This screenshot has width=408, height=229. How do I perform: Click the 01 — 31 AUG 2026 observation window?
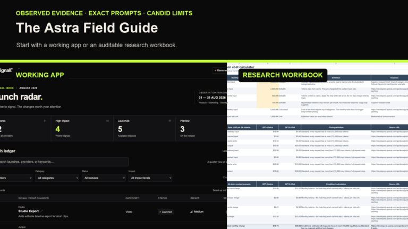[x=212, y=98]
